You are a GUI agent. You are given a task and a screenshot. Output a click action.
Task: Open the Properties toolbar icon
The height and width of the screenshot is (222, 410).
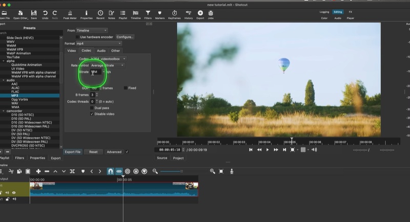(86, 15)
